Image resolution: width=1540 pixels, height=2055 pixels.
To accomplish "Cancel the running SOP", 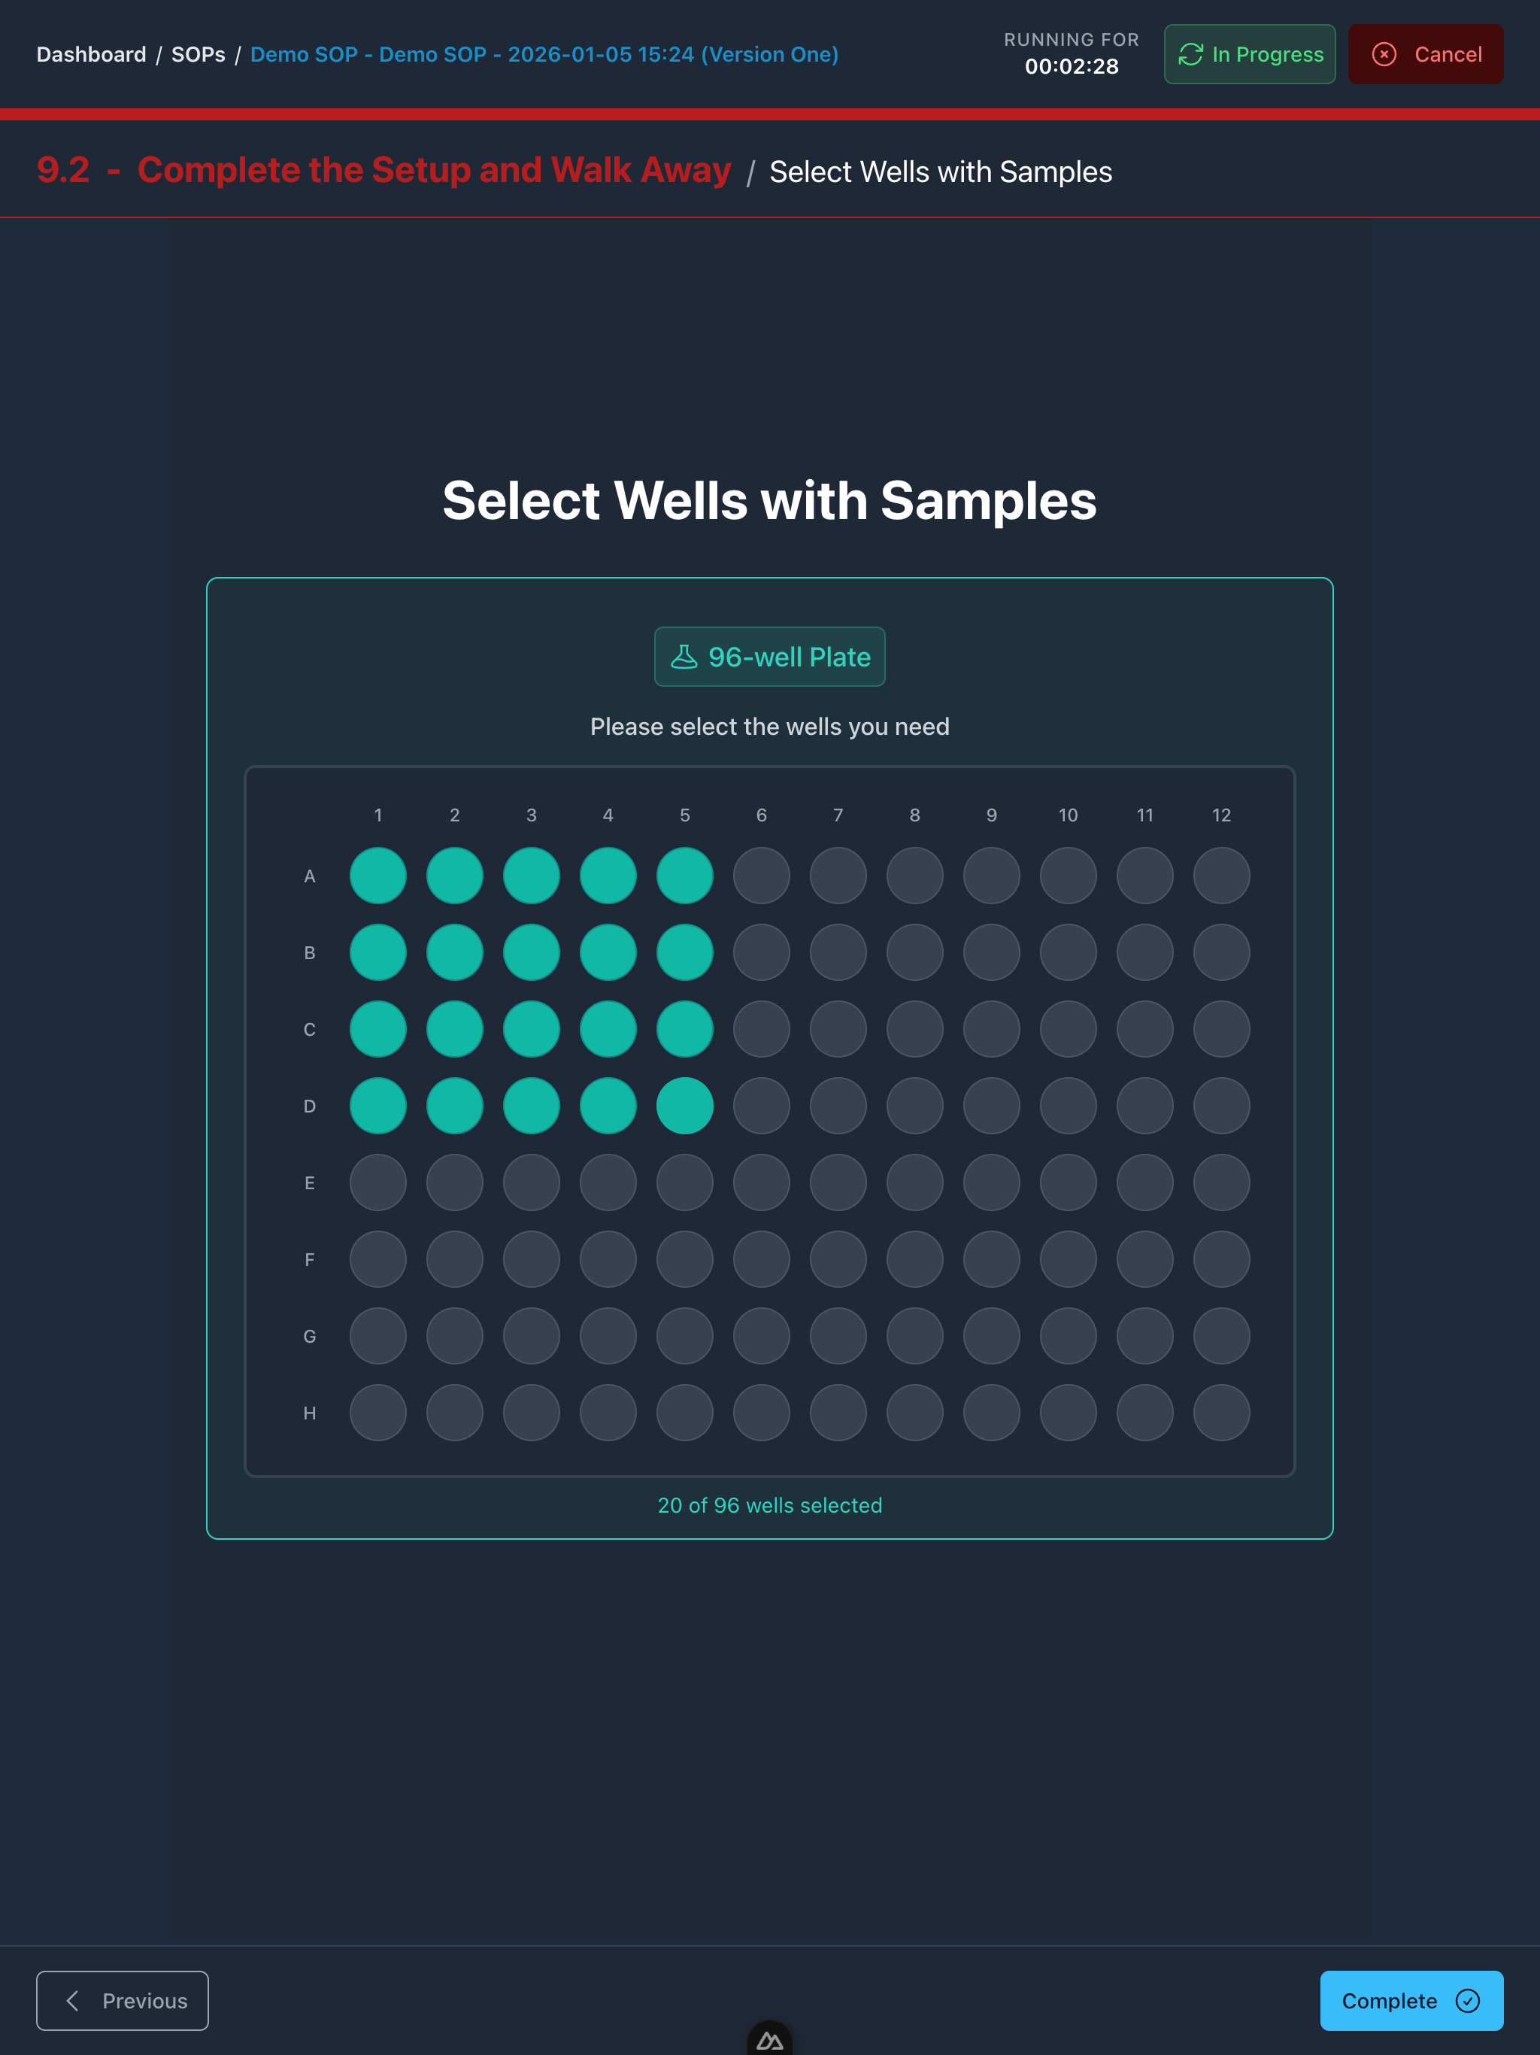I will click(1426, 55).
